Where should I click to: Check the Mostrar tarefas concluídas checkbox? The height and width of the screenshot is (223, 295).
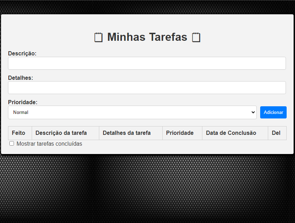pos(11,143)
